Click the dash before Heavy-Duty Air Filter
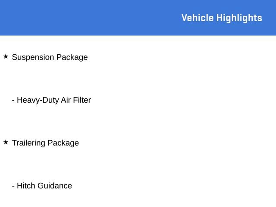Image resolution: width=276 pixels, height=207 pixels. pyautogui.click(x=13, y=100)
